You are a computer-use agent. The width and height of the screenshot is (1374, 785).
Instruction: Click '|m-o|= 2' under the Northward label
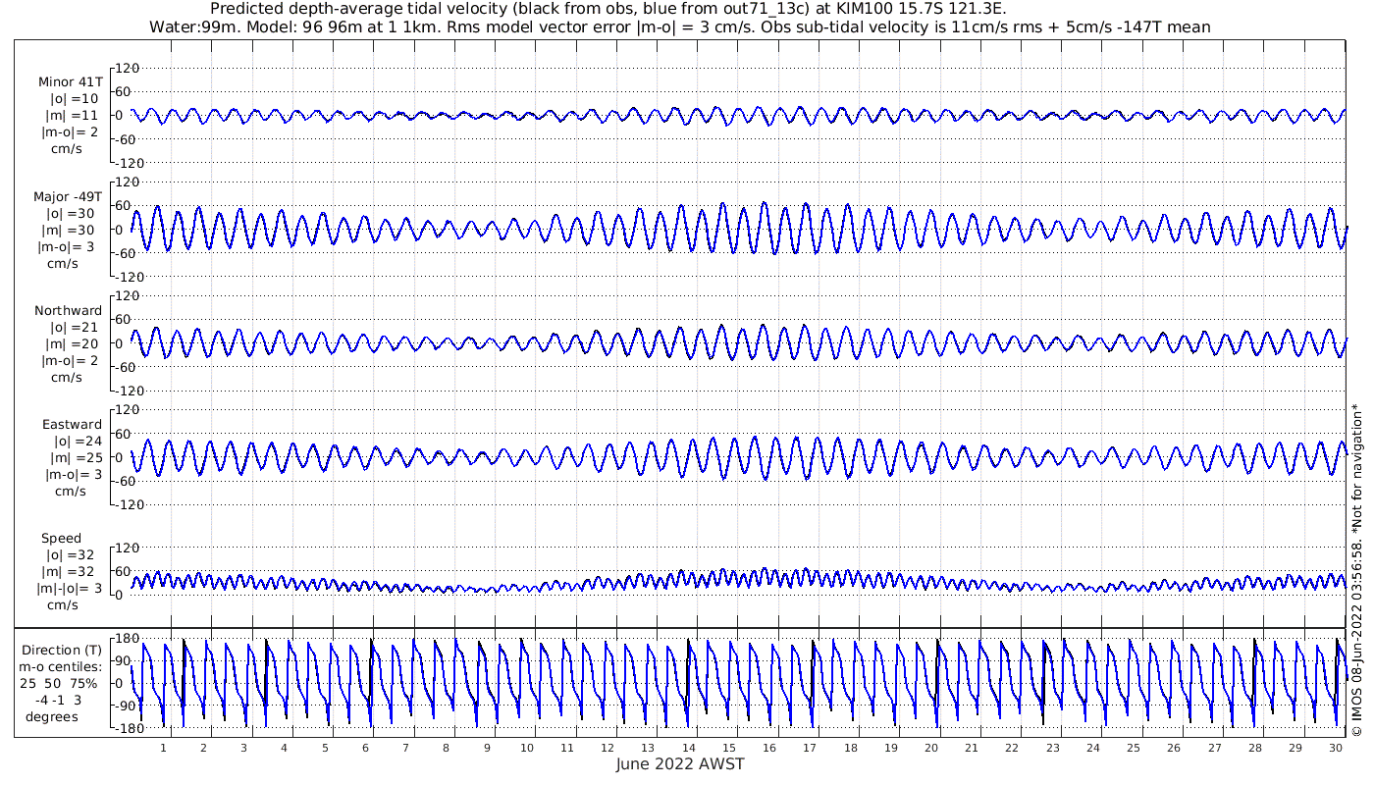69,361
